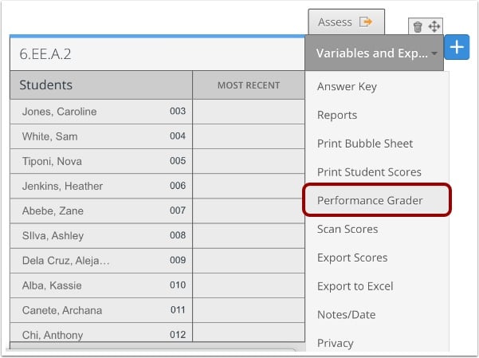Click the MOST RECENT column header
The height and width of the screenshot is (358, 479).
[x=249, y=85]
